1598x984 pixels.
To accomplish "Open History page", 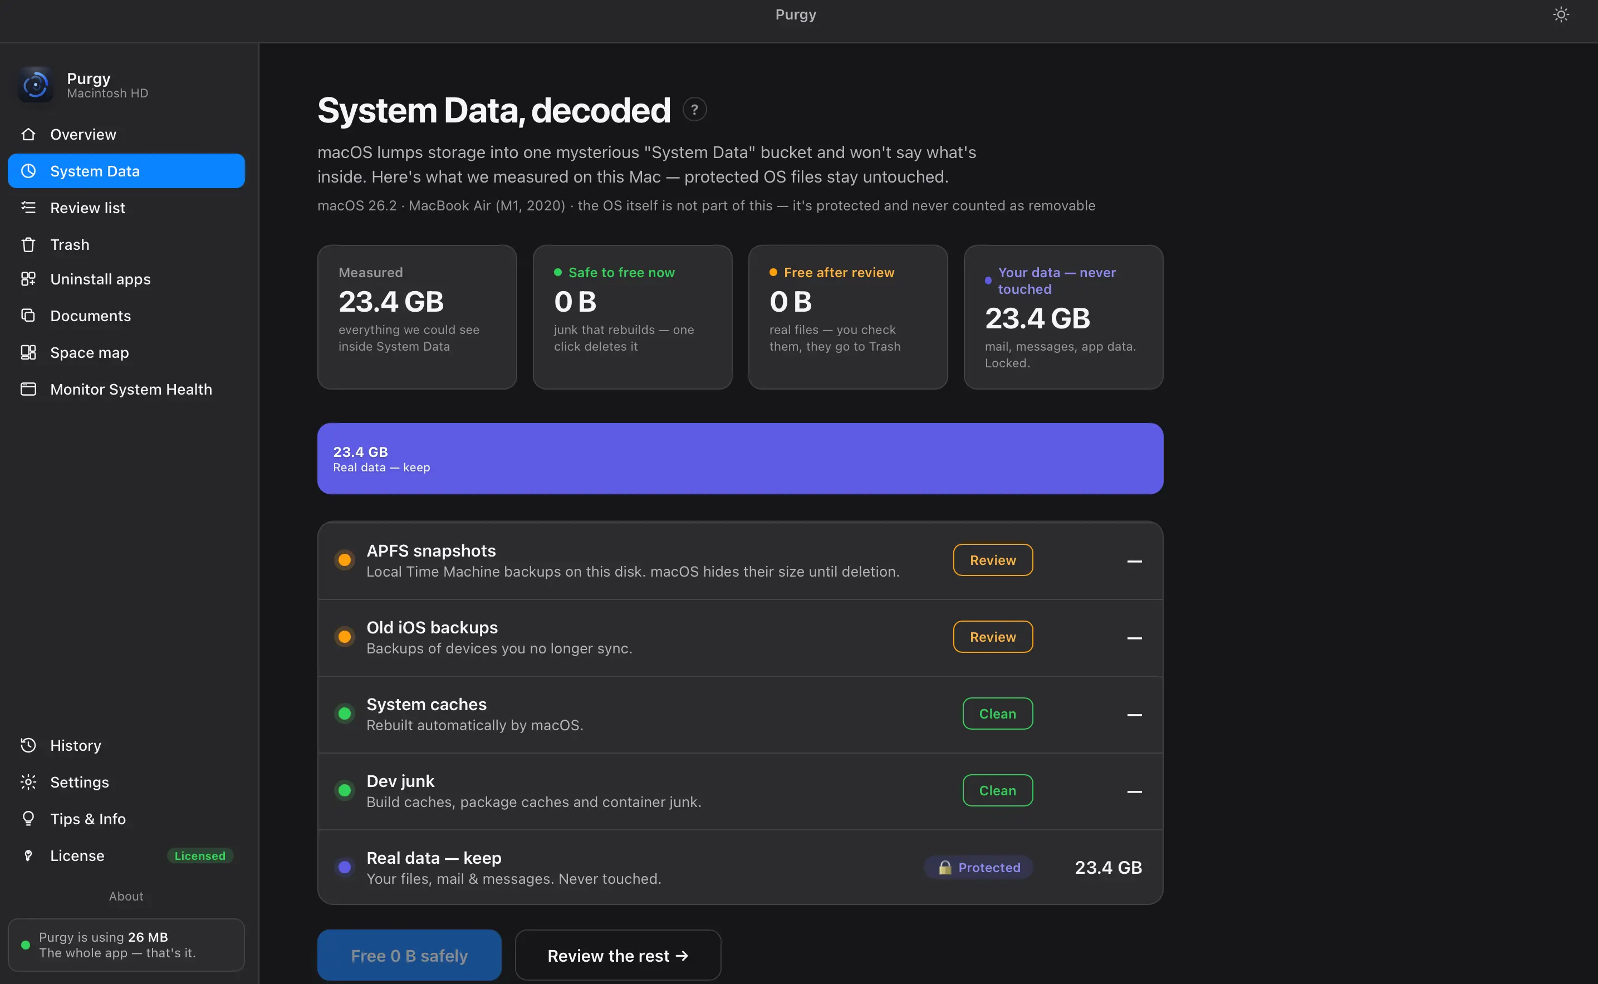I will click(x=126, y=745).
